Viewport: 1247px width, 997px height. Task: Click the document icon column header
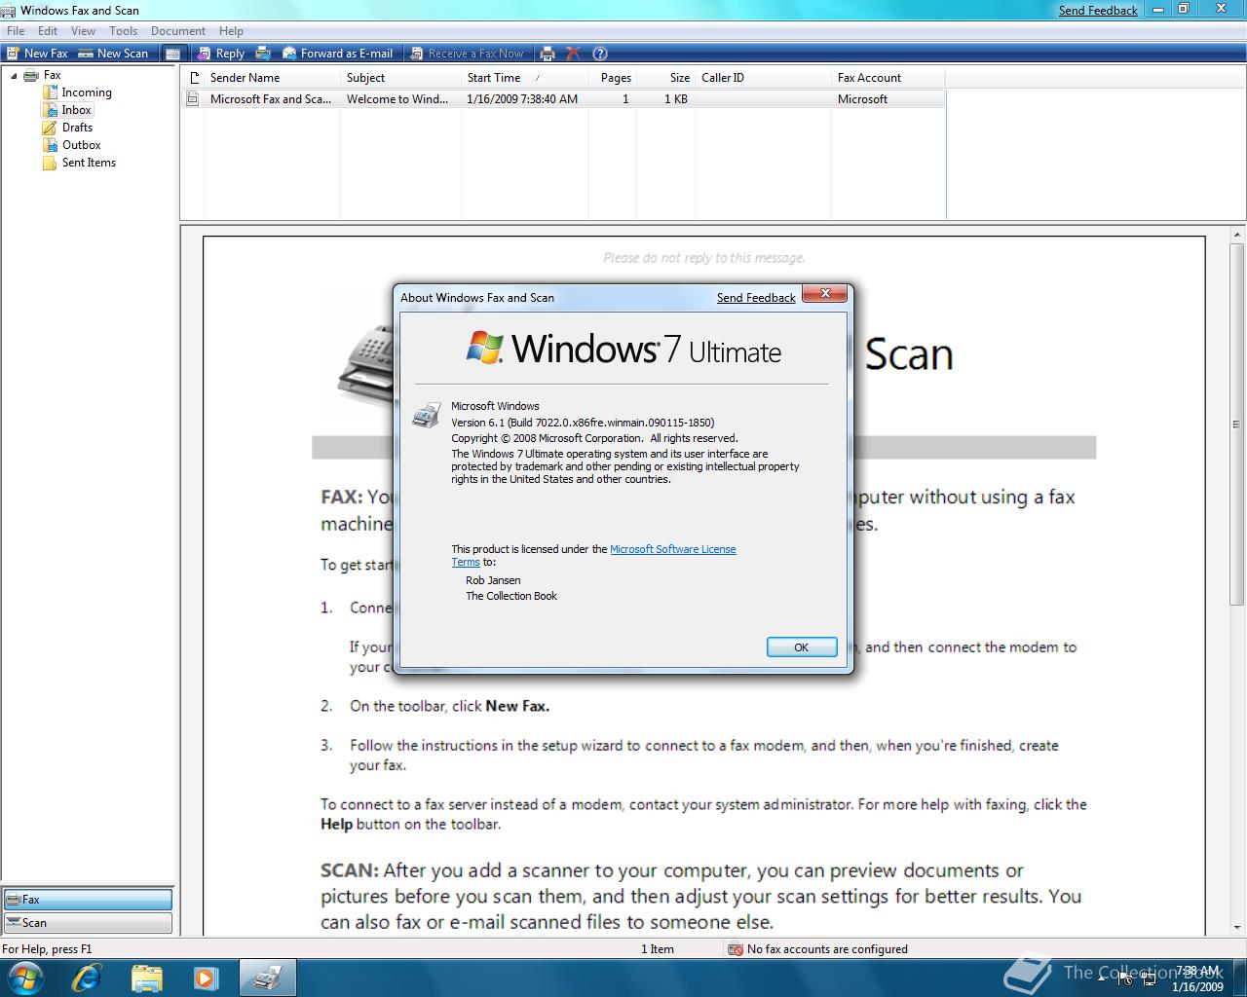tap(193, 78)
